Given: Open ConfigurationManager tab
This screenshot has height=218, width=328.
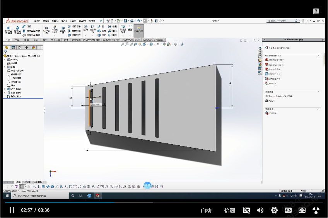Looking at the screenshot, I should tap(20, 48).
